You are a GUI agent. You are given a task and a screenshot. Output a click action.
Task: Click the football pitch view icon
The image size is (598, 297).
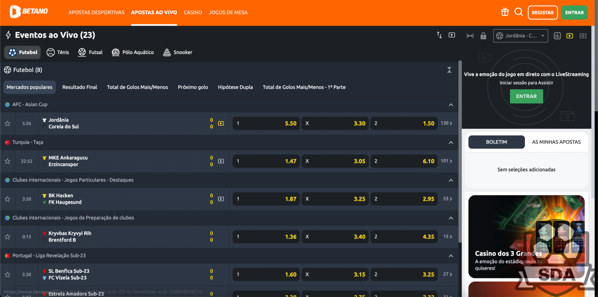(x=583, y=36)
